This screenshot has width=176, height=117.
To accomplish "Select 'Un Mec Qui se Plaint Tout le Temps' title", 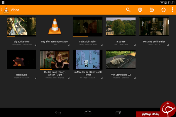I will pos(88,73).
